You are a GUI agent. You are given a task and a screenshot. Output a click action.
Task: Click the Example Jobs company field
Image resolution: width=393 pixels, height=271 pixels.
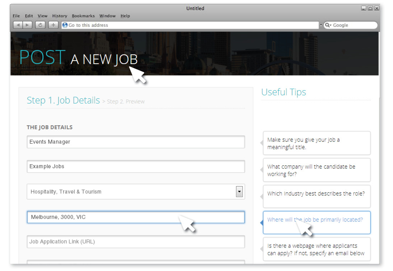(x=136, y=166)
